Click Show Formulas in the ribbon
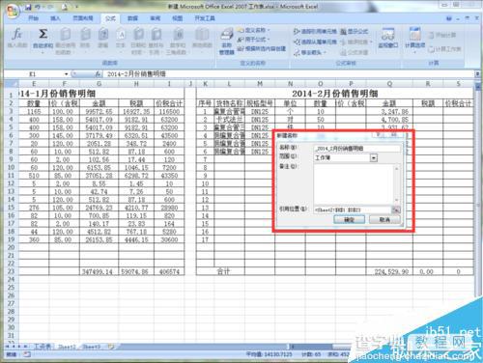 tap(355, 32)
